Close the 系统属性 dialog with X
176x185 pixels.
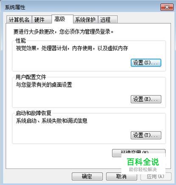click(167, 7)
